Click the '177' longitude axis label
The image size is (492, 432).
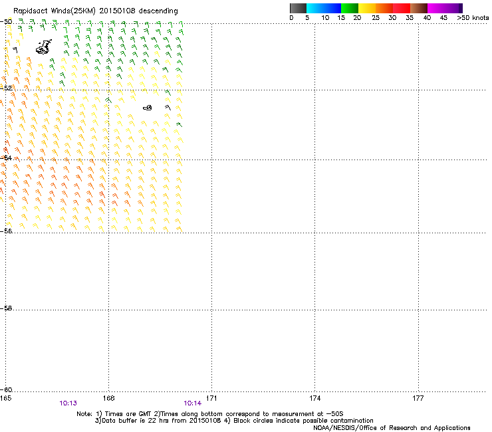pos(418,398)
